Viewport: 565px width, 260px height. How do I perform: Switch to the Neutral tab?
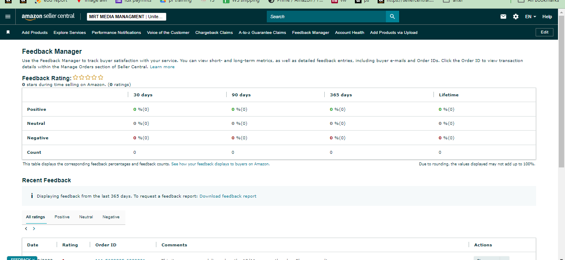[x=86, y=217]
